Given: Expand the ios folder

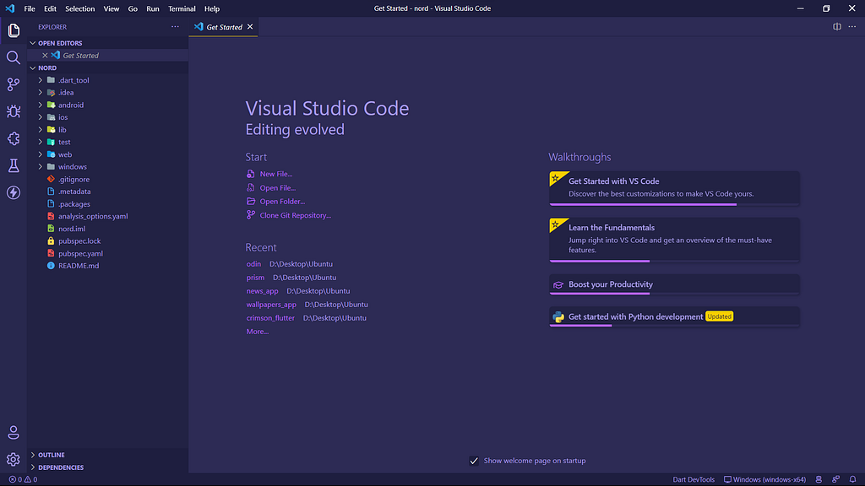Looking at the screenshot, I should tap(41, 116).
